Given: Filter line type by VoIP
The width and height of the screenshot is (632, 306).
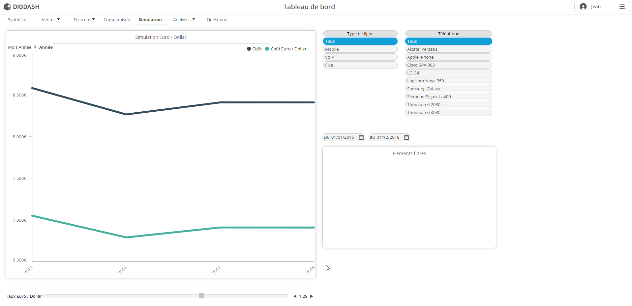Looking at the screenshot, I should pyautogui.click(x=360, y=57).
